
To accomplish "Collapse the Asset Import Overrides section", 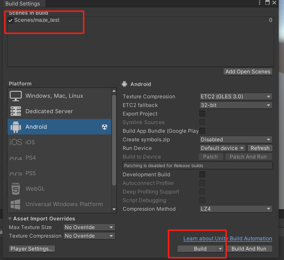I will click(x=10, y=219).
